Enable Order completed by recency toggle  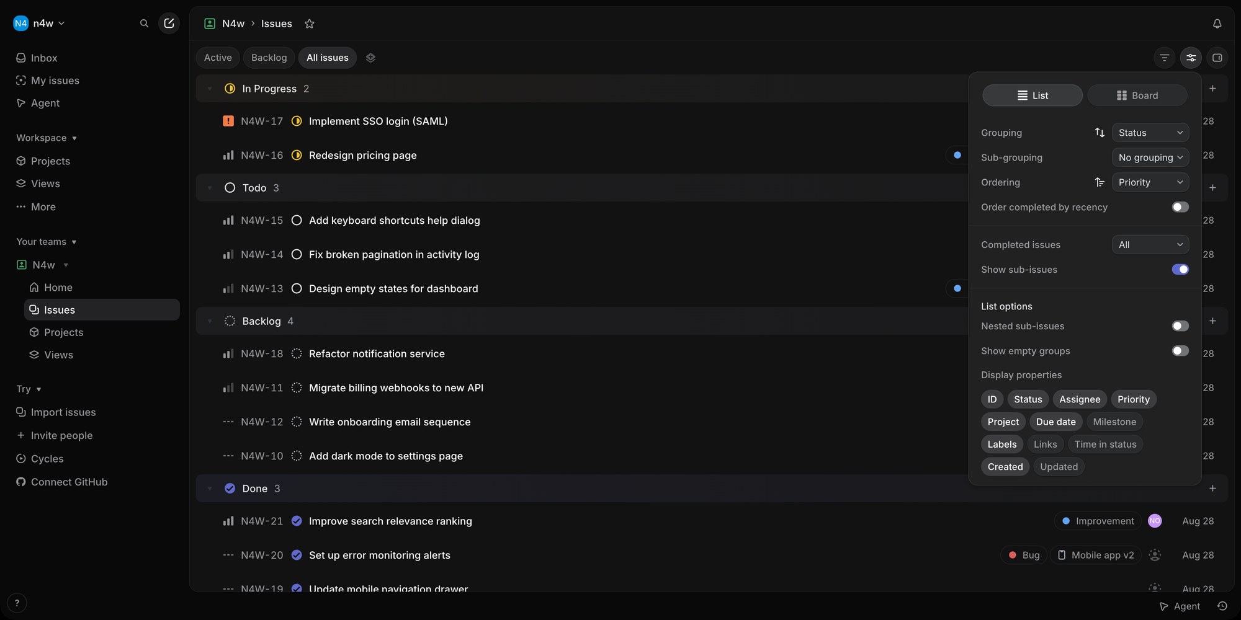[x=1180, y=207]
